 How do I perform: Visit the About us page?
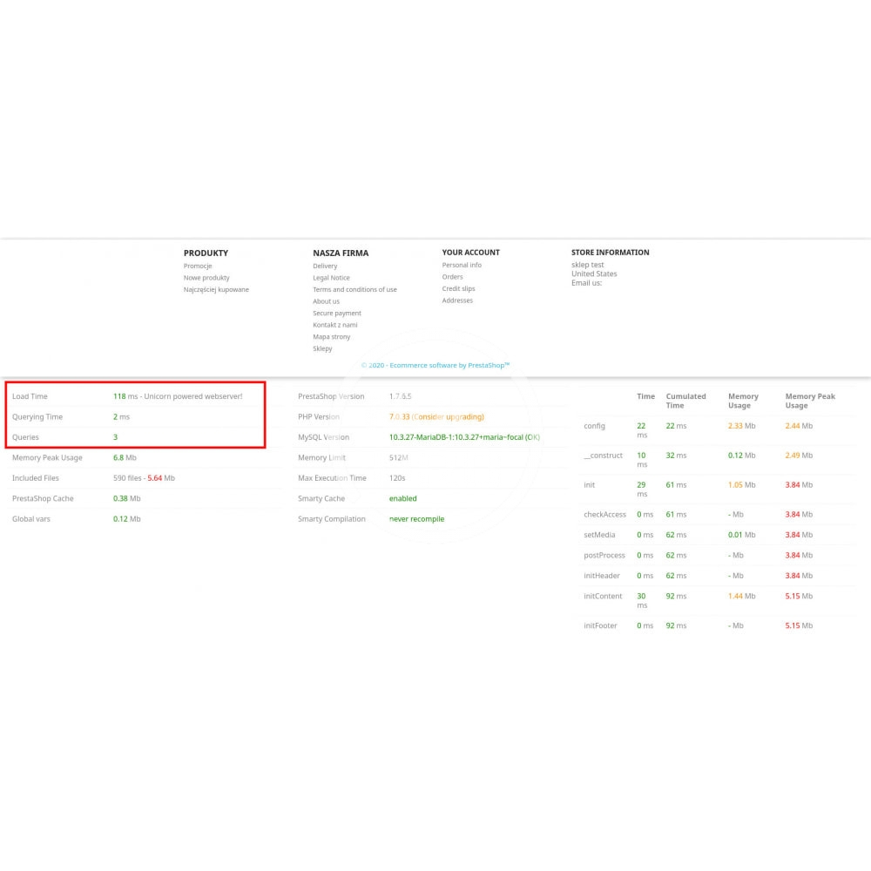[x=326, y=301]
